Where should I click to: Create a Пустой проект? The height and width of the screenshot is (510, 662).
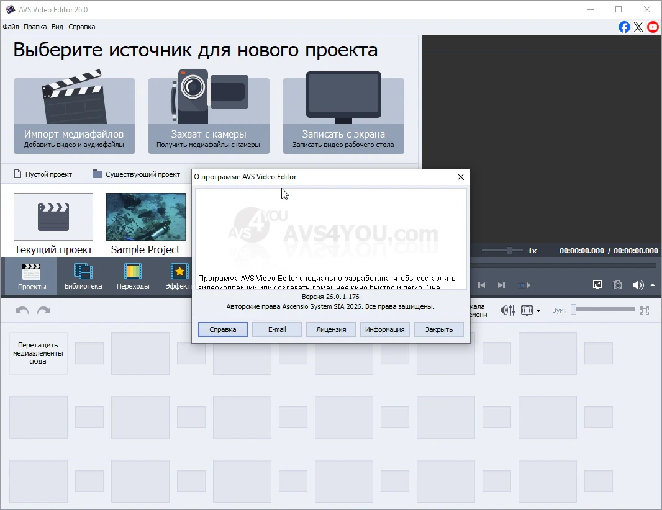click(43, 174)
